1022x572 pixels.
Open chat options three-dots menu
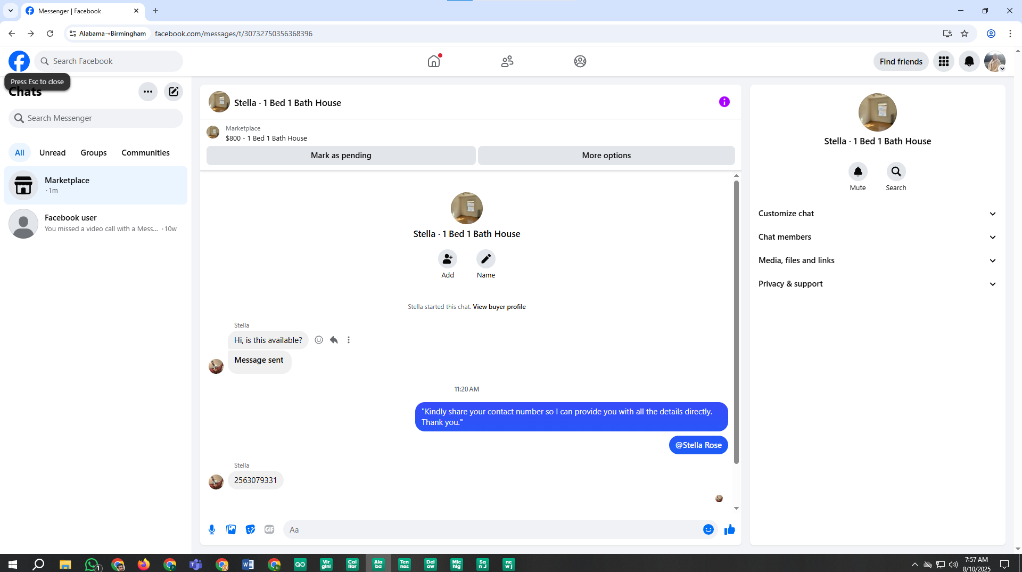click(x=148, y=92)
